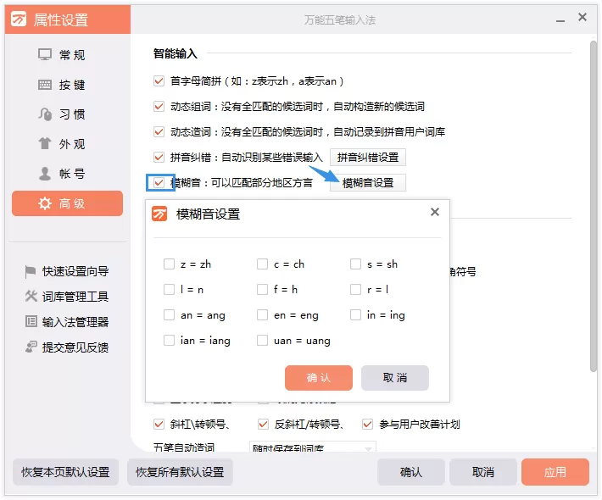Tick the en = eng checkbox
602x500 pixels.
262,315
